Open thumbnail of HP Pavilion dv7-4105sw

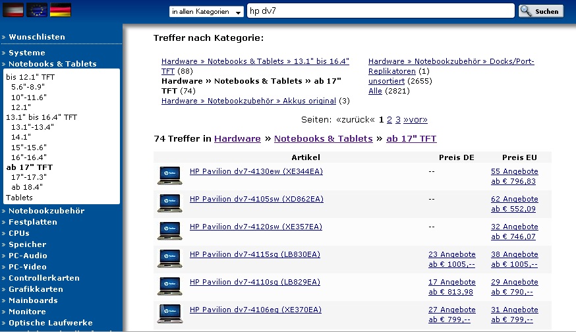coord(170,203)
